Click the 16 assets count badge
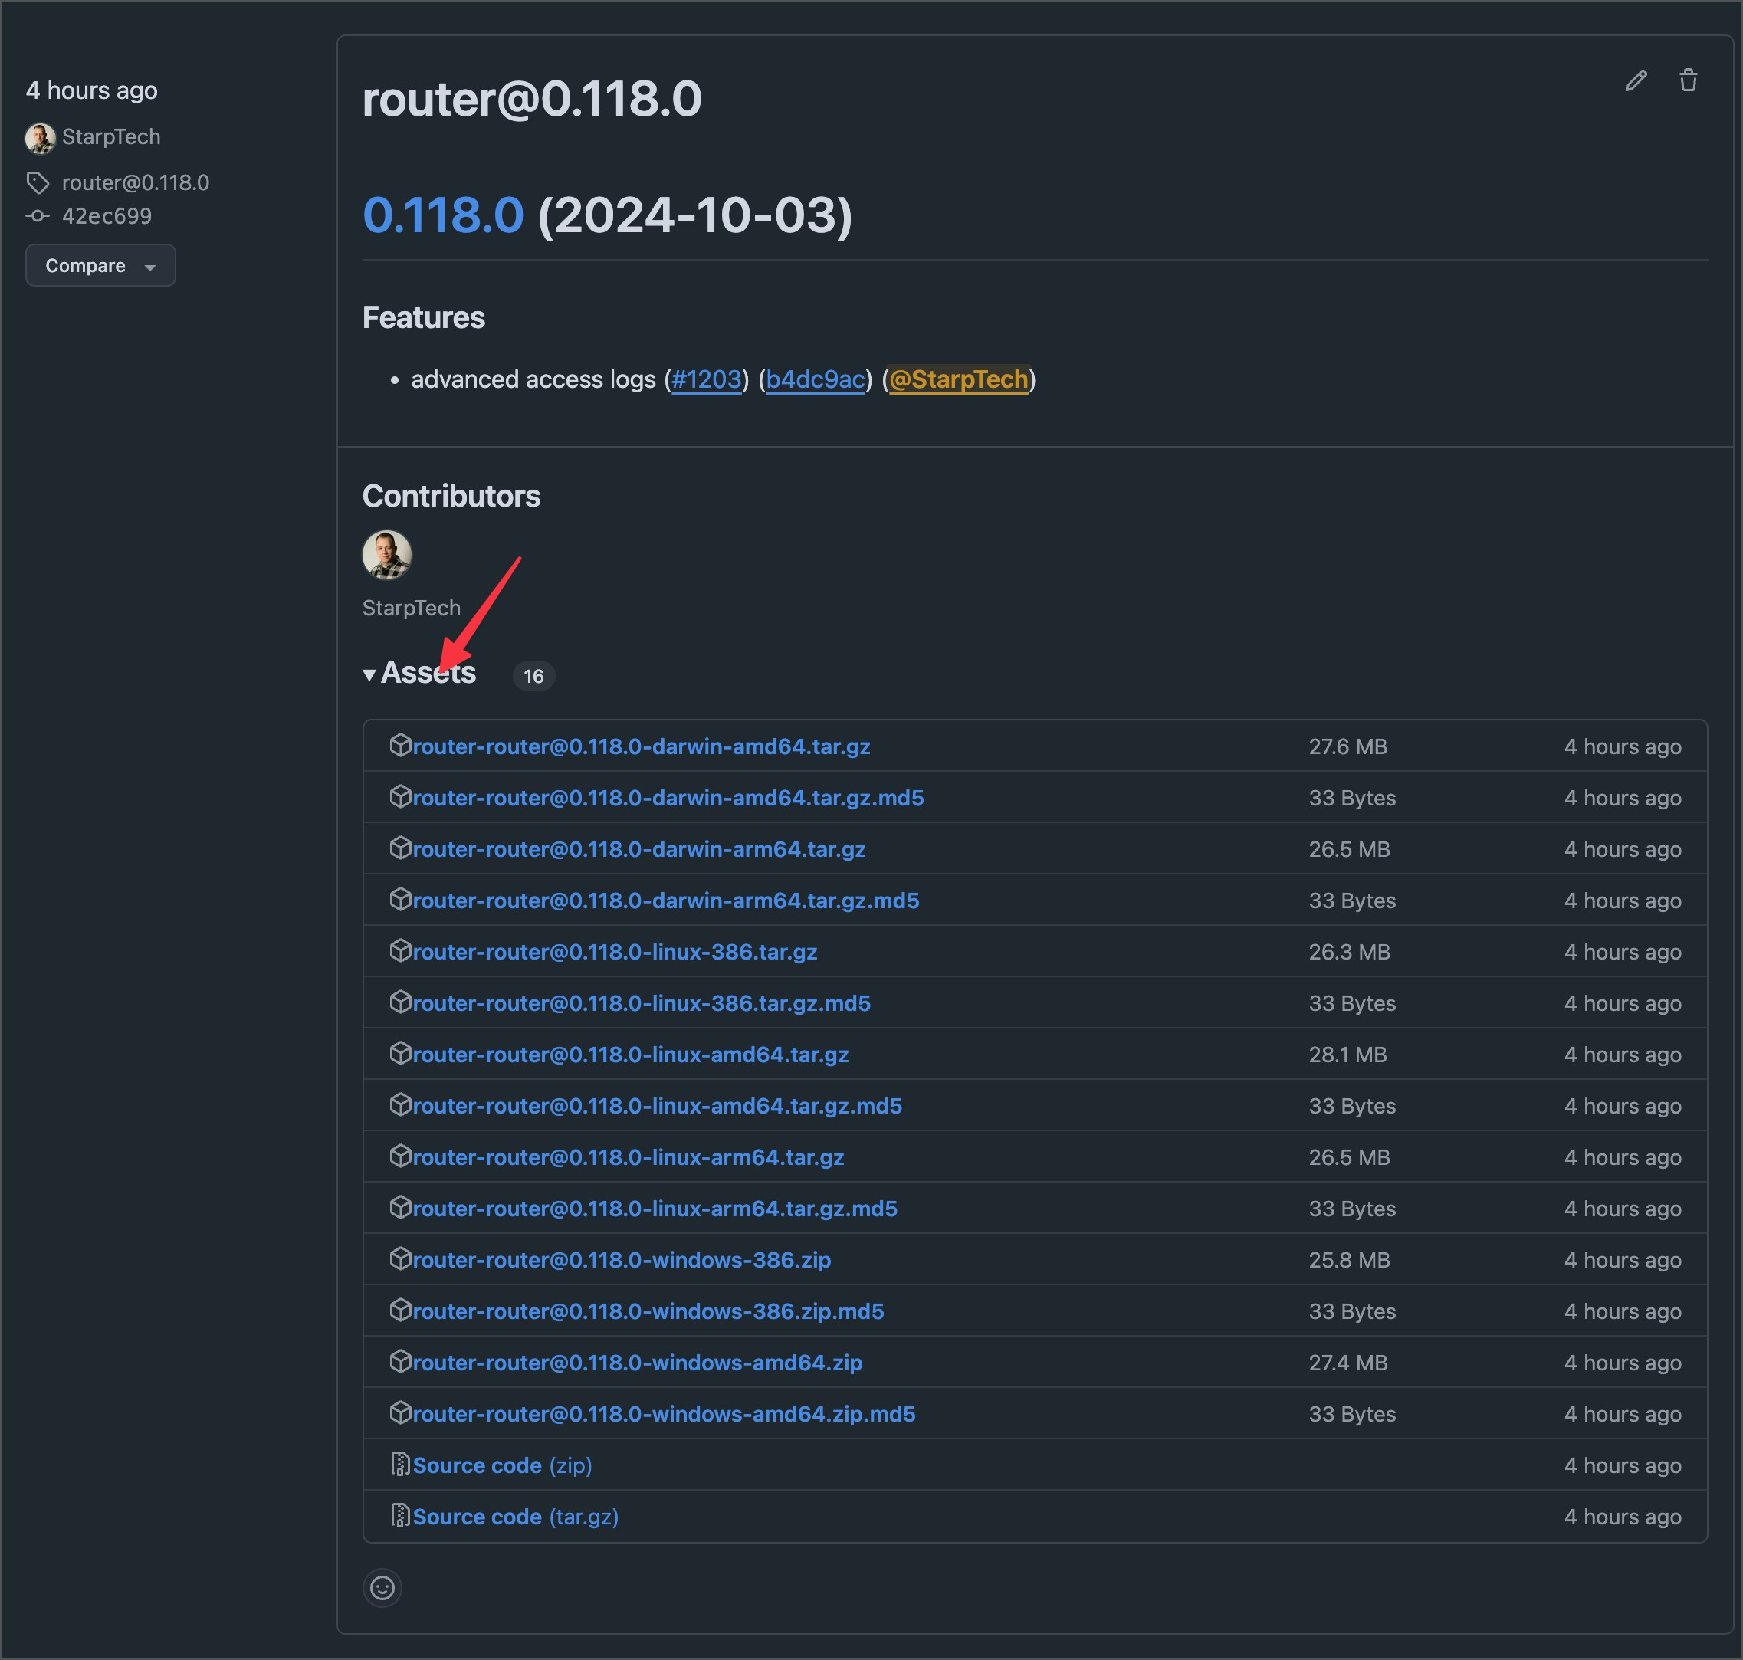Image resolution: width=1743 pixels, height=1660 pixels. (x=533, y=675)
